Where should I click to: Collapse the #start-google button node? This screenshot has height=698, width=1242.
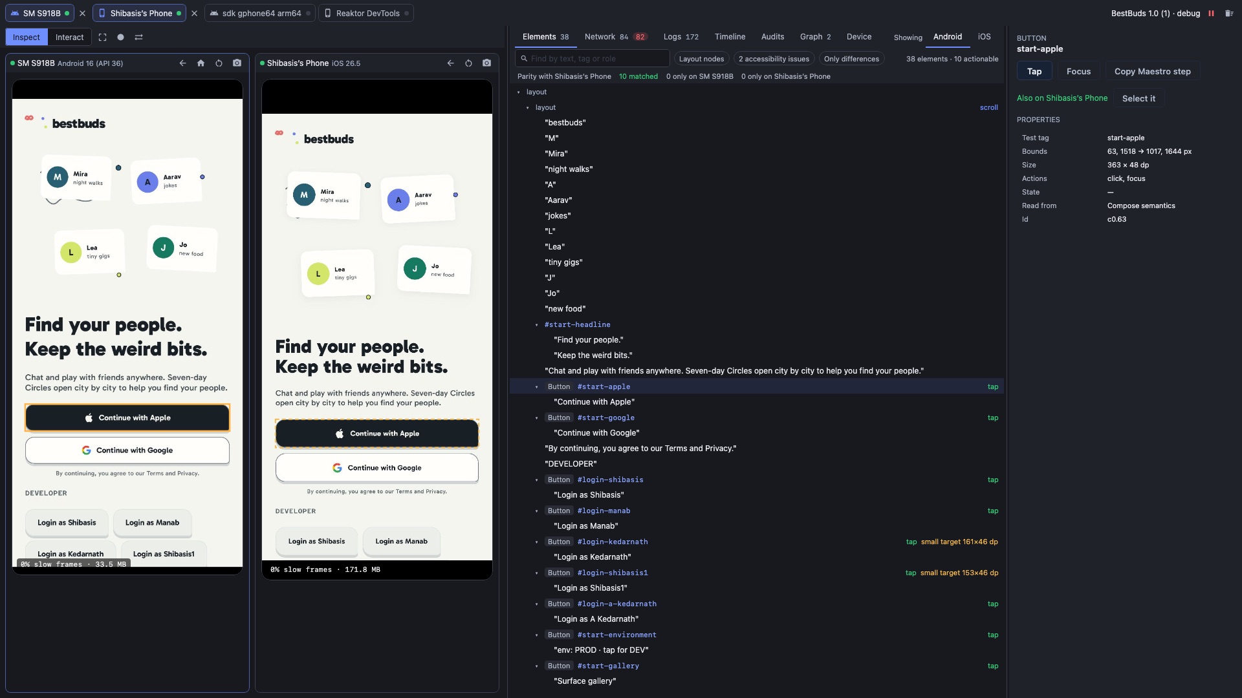(x=537, y=418)
